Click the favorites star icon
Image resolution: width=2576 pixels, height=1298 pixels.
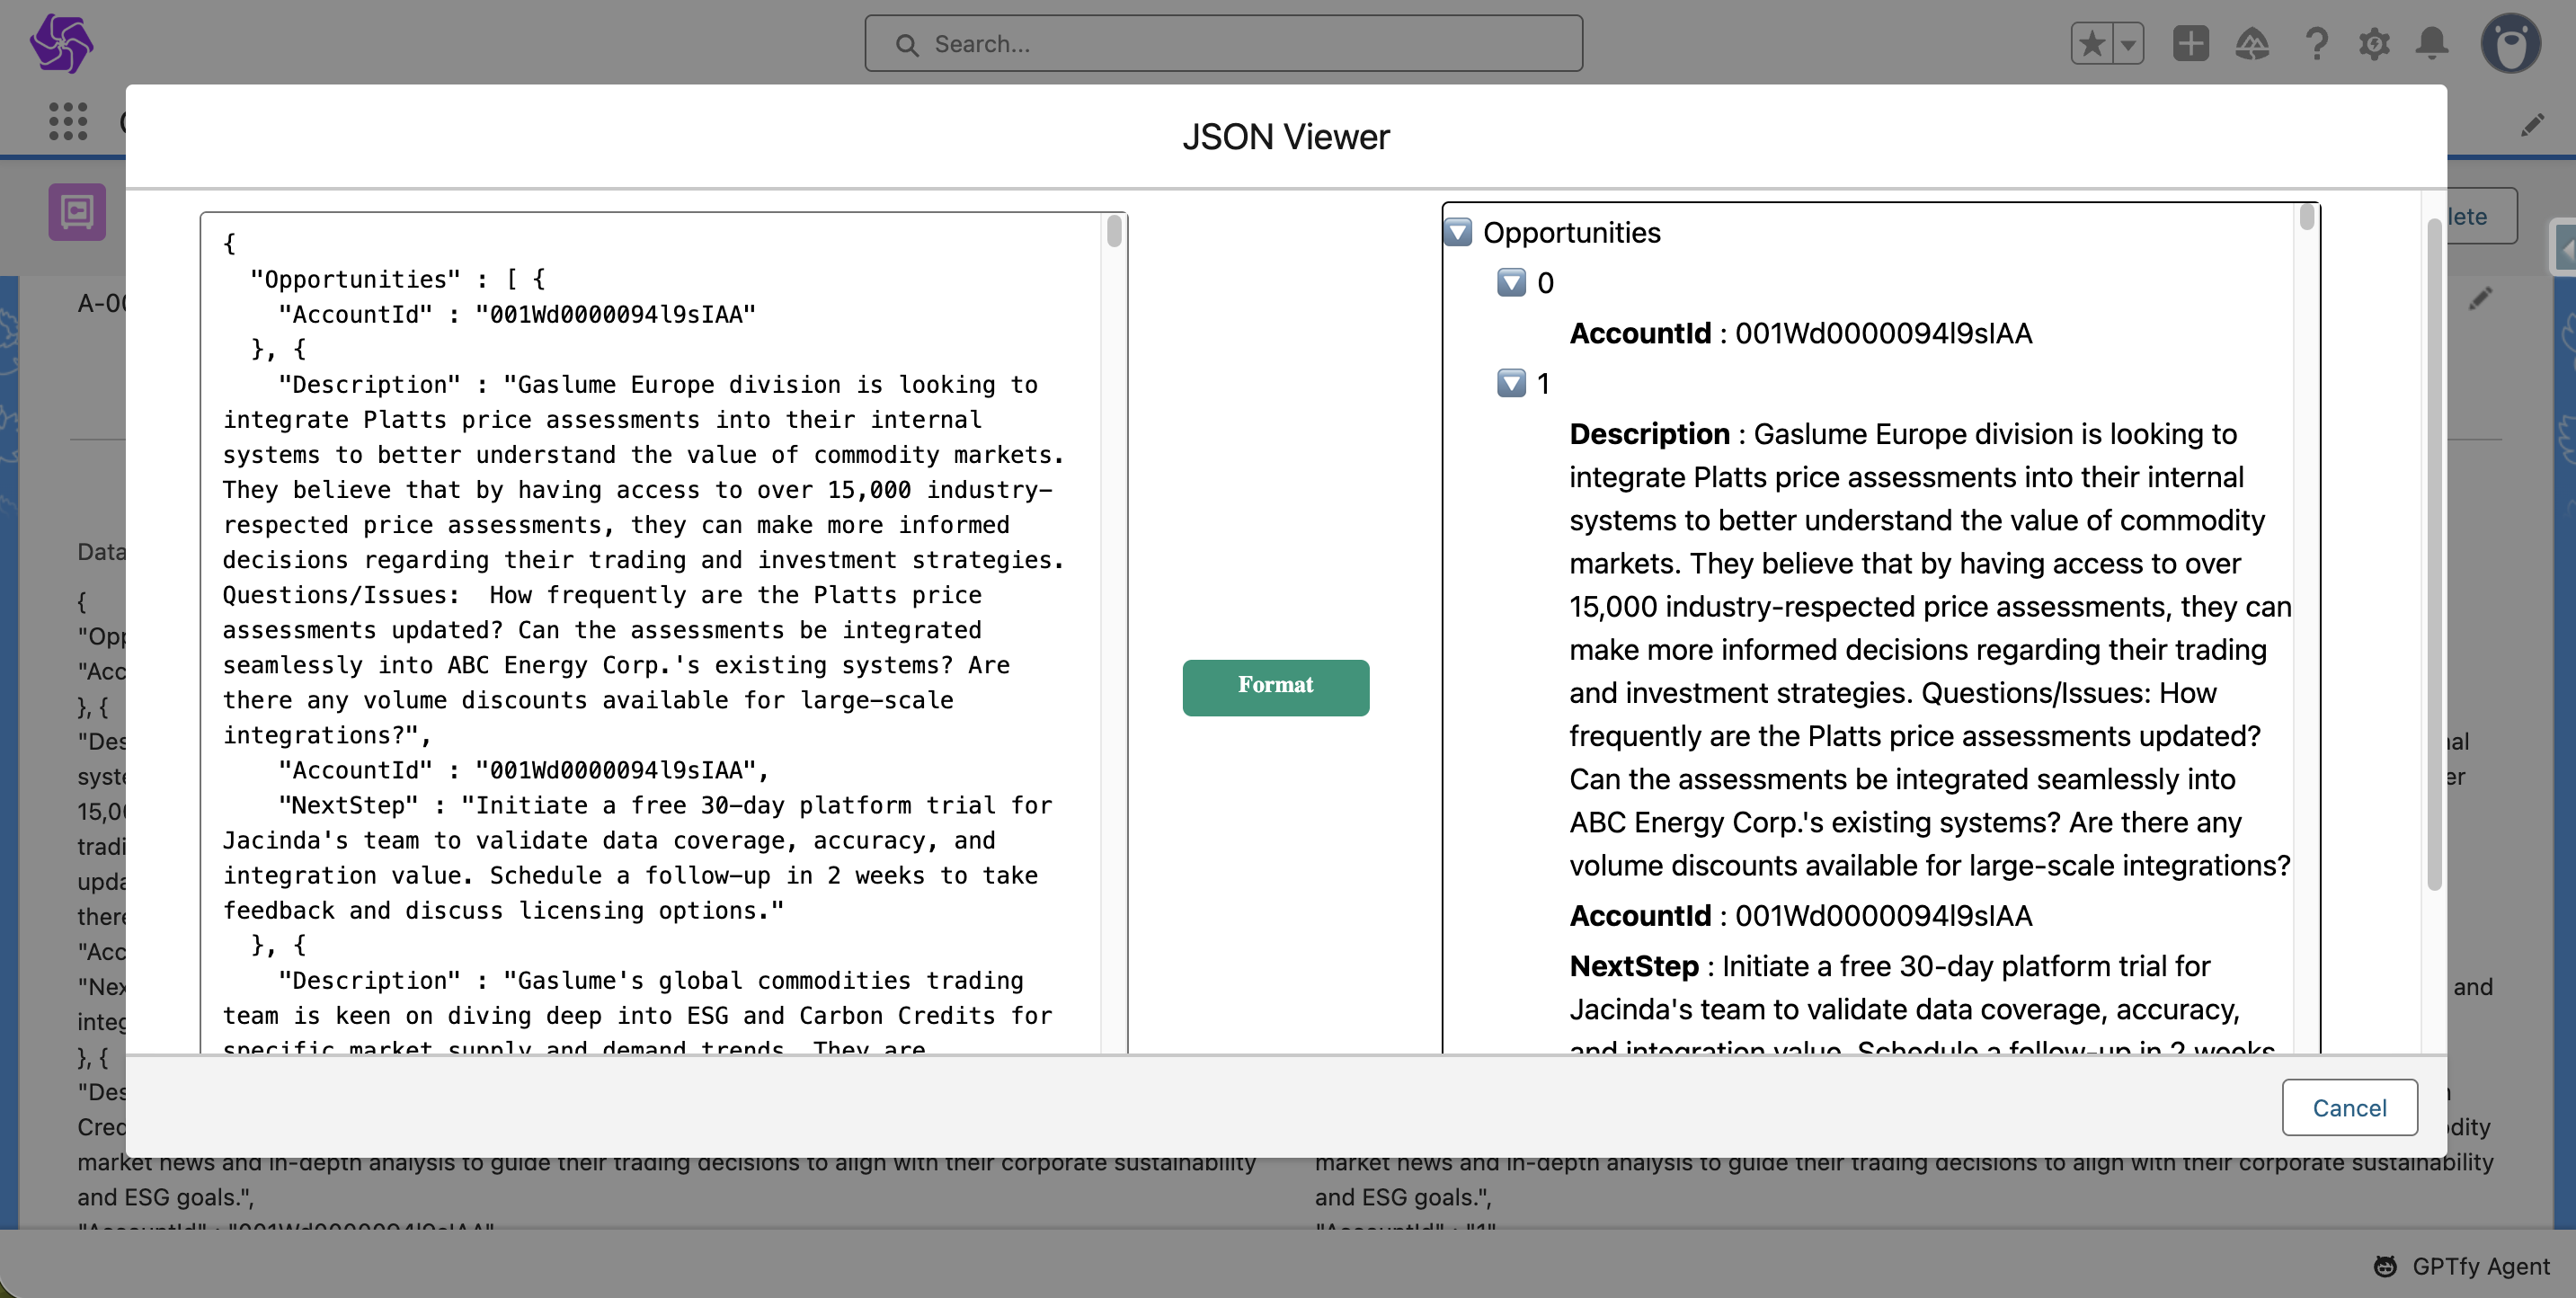click(2092, 44)
